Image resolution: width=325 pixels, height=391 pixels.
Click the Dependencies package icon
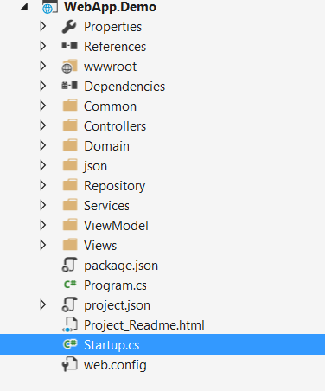[x=69, y=86]
